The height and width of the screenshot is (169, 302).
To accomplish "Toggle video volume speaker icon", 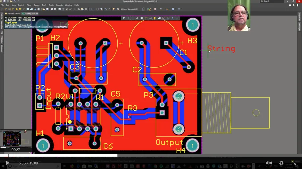I will pos(269,163).
